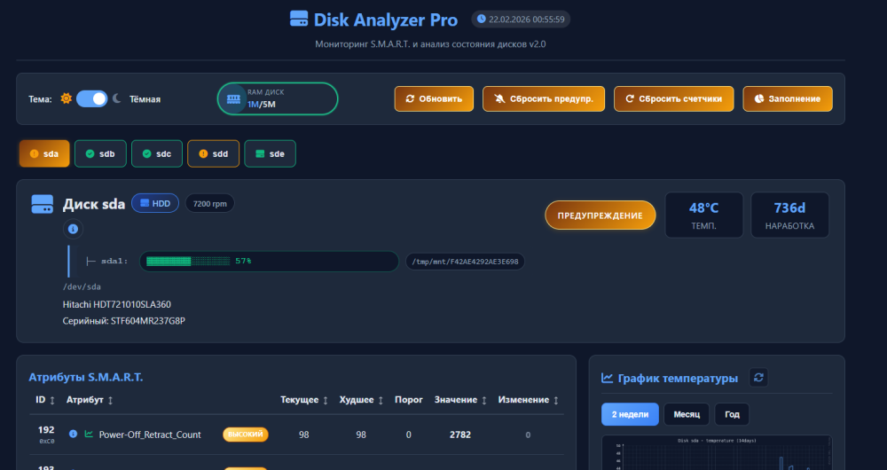Show the Месяц temperature range
The width and height of the screenshot is (887, 470).
tap(686, 414)
